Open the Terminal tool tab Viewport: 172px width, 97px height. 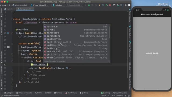(x=58, y=93)
